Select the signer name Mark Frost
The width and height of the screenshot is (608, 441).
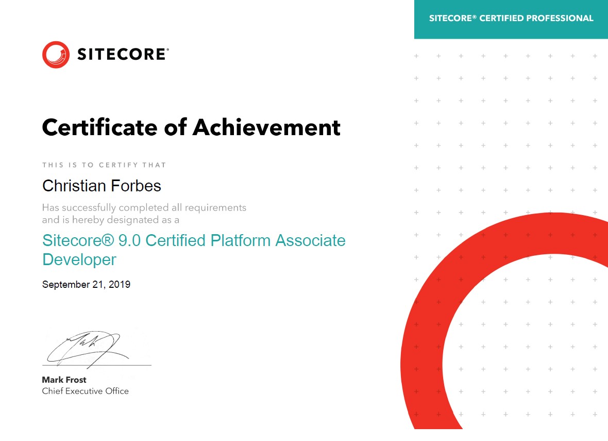(x=64, y=380)
